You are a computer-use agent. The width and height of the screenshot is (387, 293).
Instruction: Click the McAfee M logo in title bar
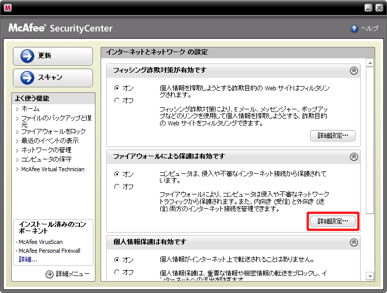coord(8,8)
